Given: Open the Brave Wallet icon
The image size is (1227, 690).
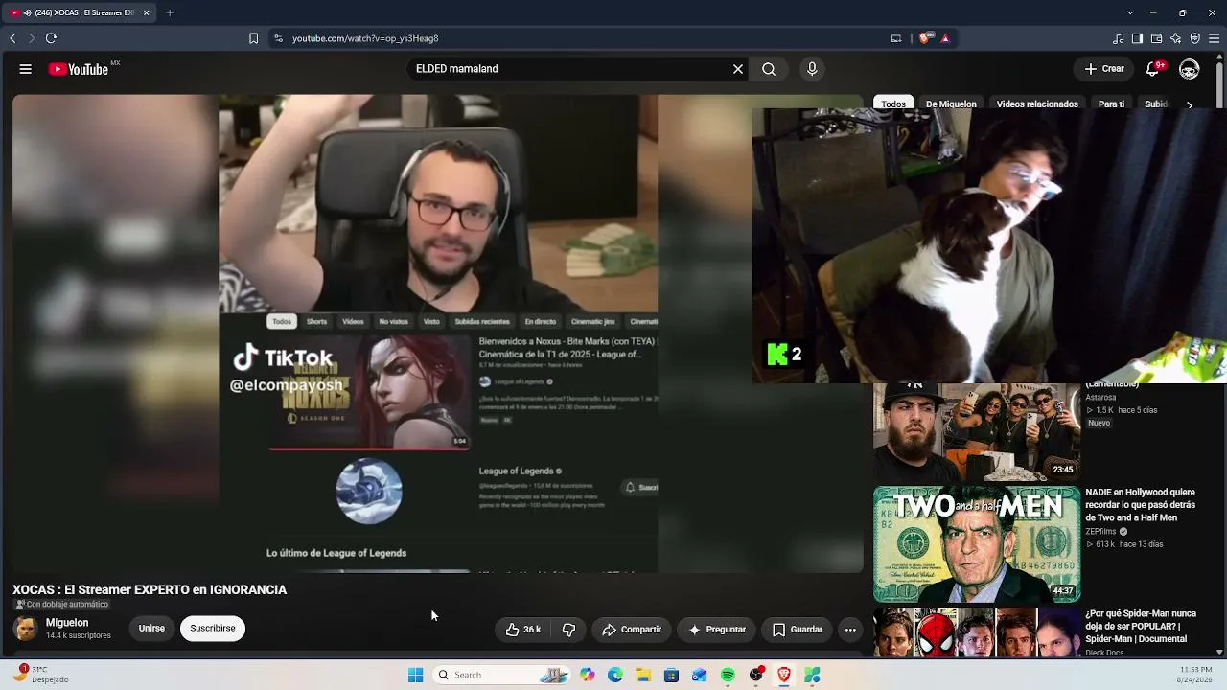Looking at the screenshot, I should tap(1156, 38).
